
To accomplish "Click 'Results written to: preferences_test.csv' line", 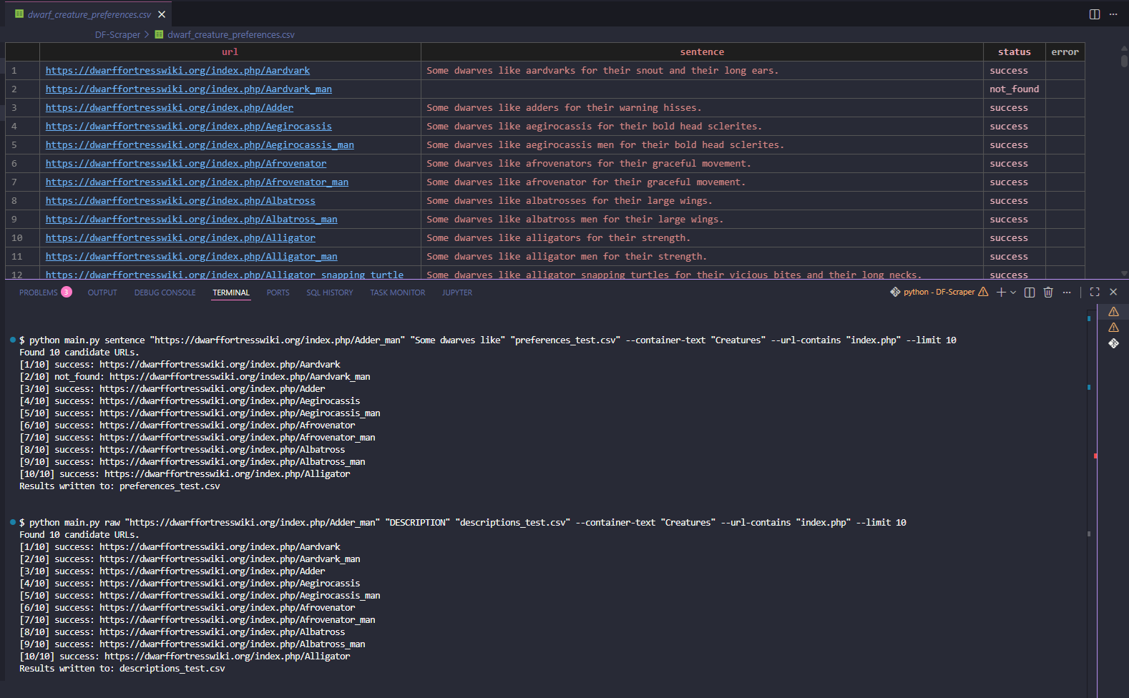I will point(119,486).
